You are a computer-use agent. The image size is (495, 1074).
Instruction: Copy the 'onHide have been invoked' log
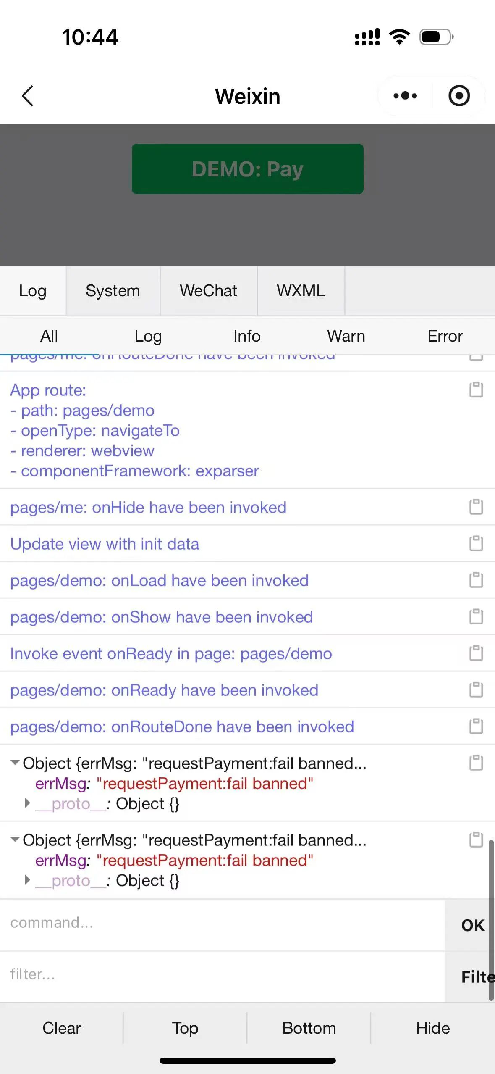pyautogui.click(x=476, y=507)
